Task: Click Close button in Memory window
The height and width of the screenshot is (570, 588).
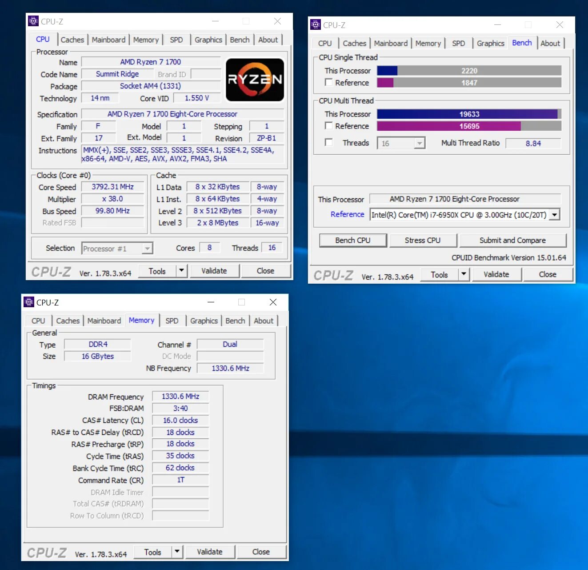Action: click(261, 552)
